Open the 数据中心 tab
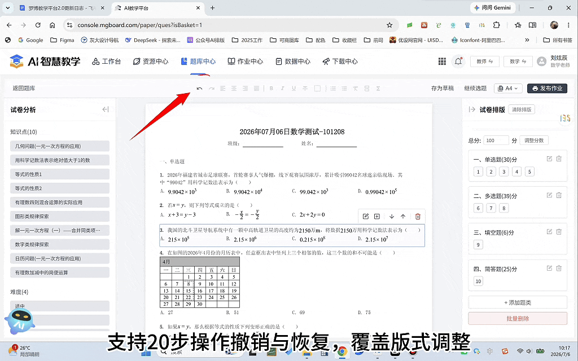The image size is (578, 361). [293, 61]
